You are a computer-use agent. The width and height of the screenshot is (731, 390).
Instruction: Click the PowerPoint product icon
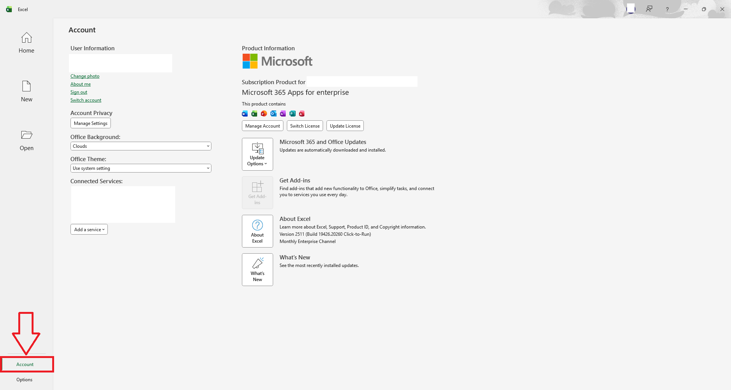point(264,113)
